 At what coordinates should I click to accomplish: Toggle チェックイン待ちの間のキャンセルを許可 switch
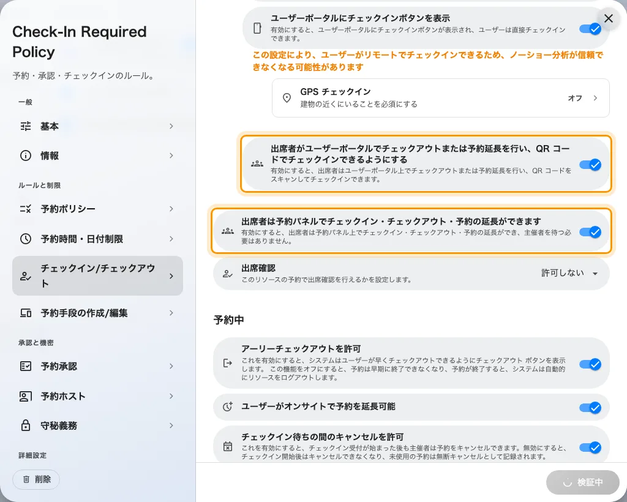[590, 448]
